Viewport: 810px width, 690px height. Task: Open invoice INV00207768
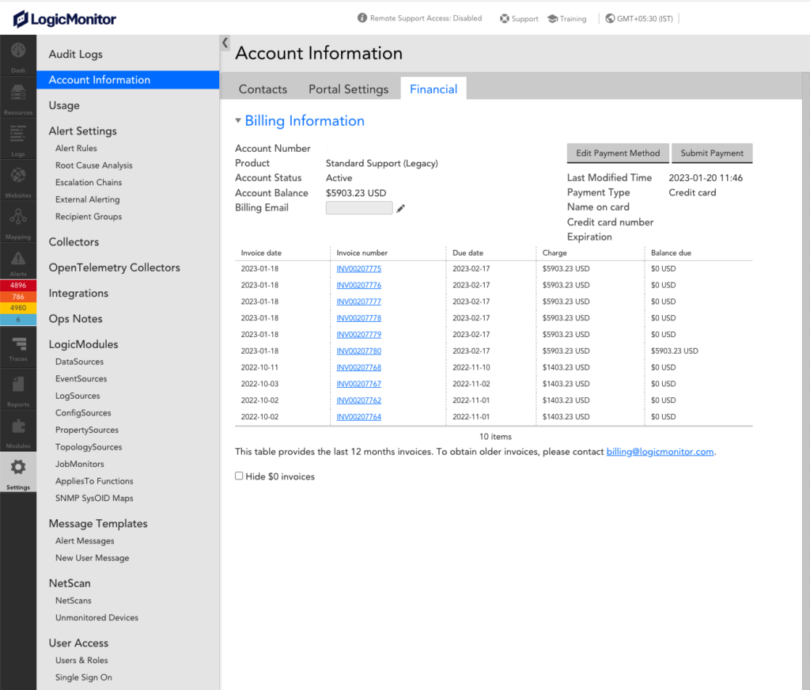point(358,367)
